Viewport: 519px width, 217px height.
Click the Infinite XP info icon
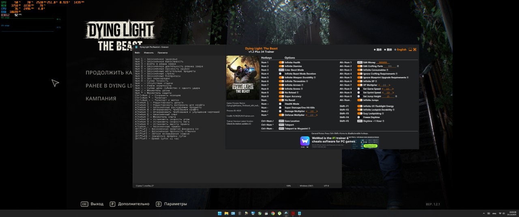point(376,82)
